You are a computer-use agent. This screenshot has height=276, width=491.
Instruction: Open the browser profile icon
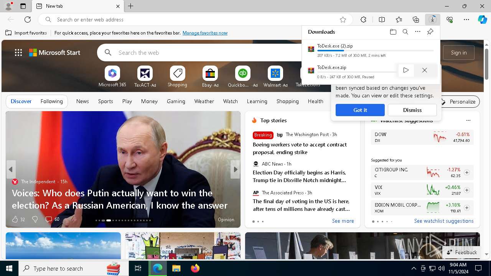click(8, 6)
